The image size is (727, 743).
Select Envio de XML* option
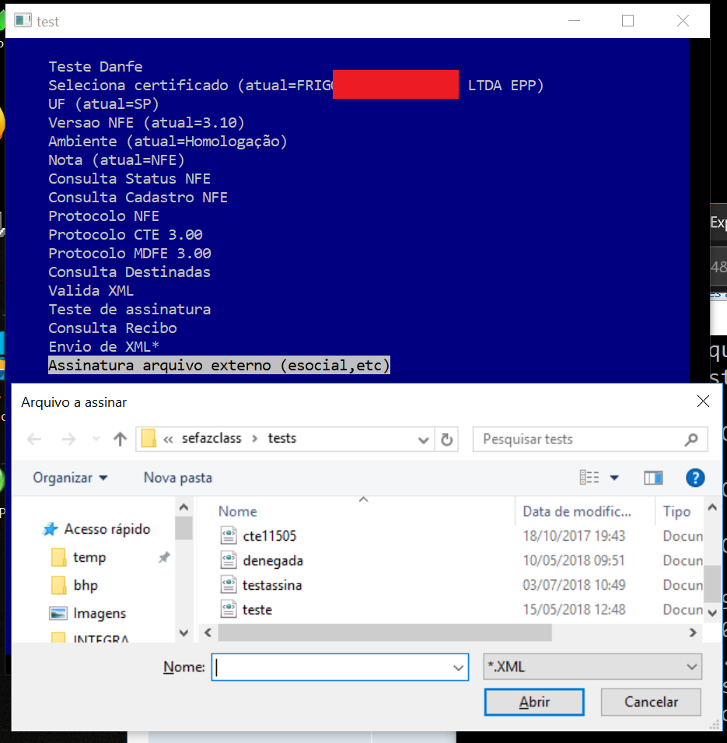(103, 347)
